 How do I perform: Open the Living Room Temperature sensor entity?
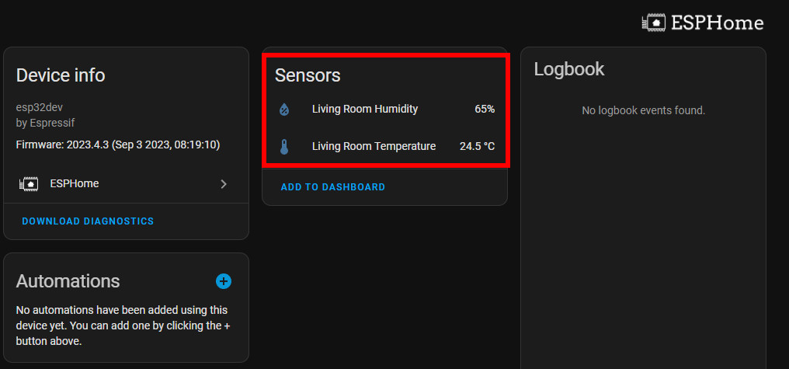374,146
